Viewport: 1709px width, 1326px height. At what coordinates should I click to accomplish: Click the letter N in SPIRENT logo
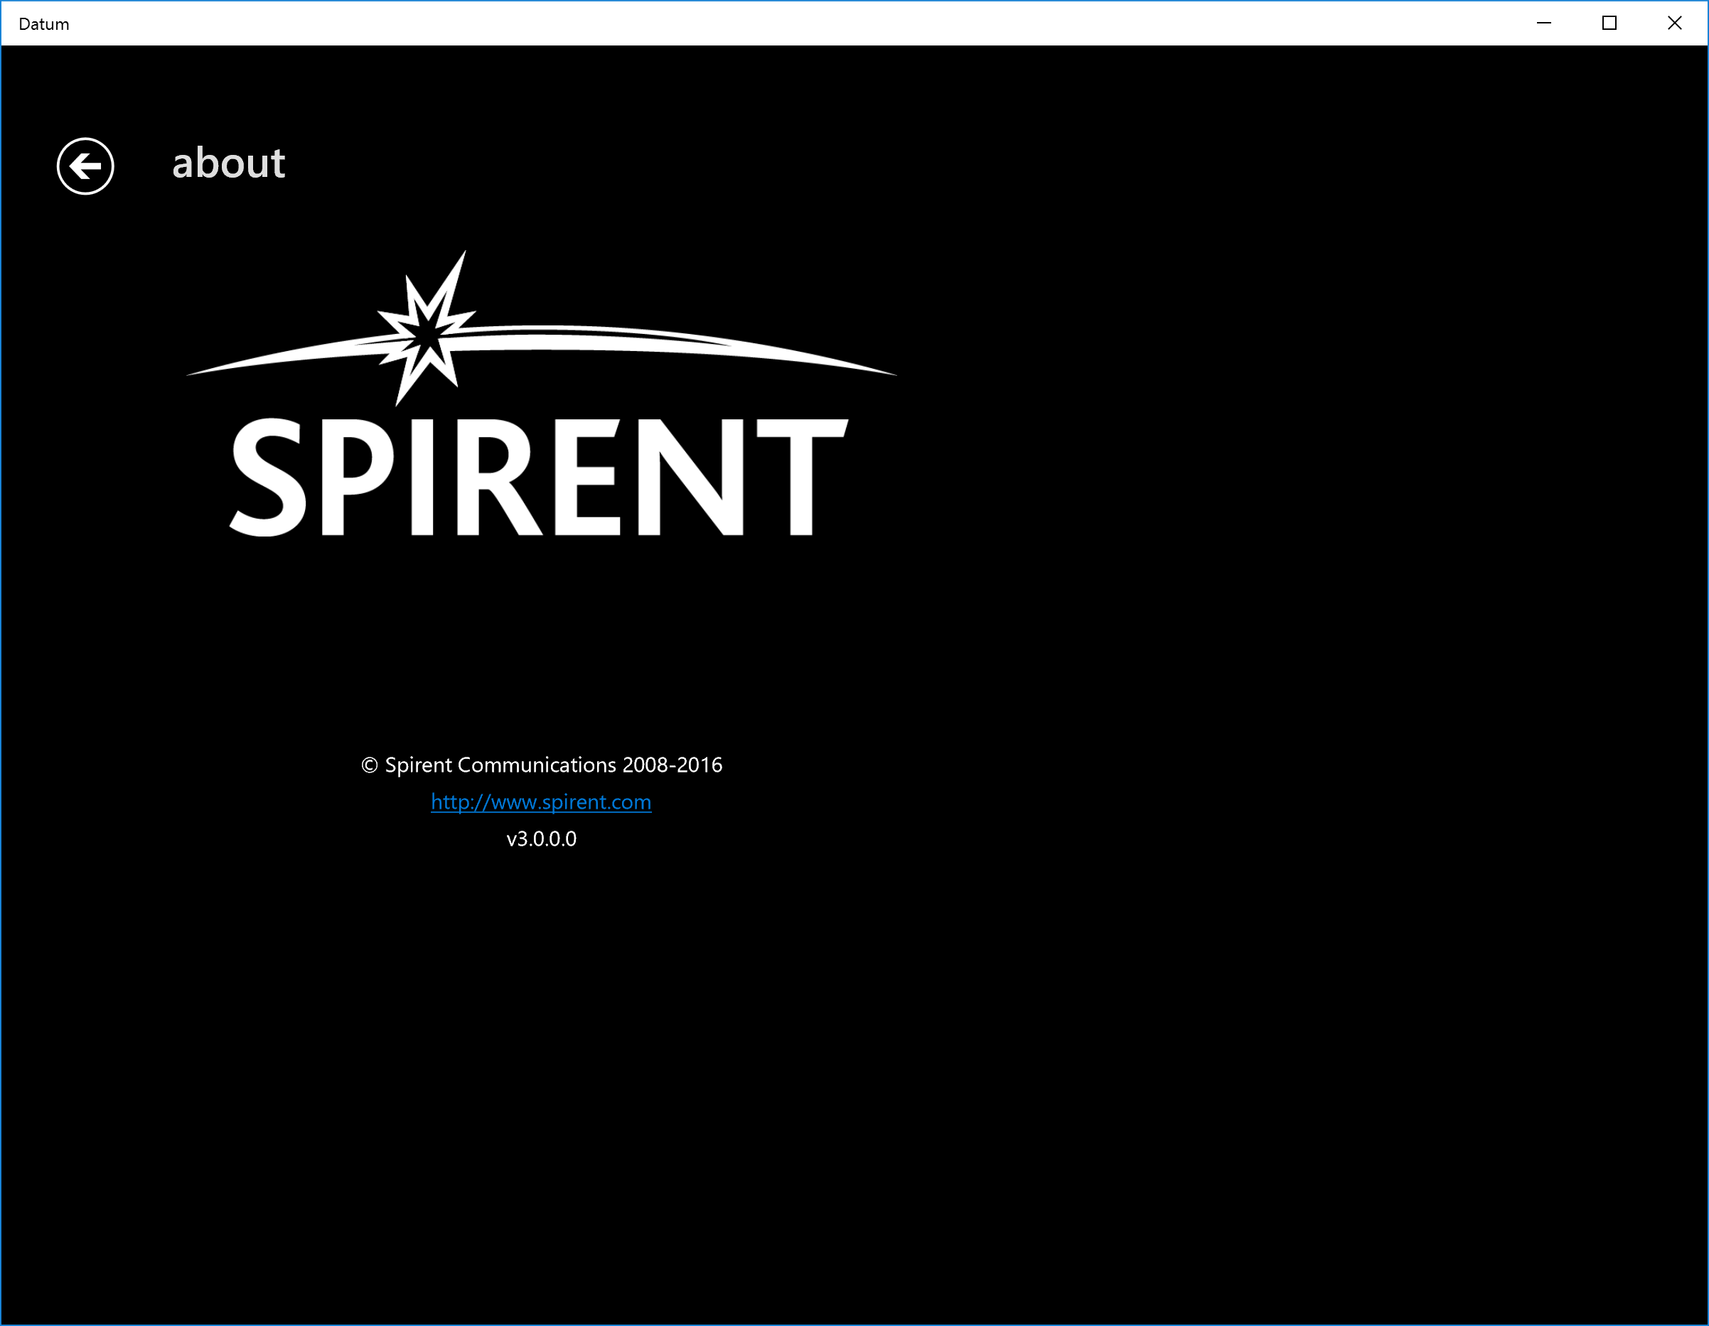[690, 478]
